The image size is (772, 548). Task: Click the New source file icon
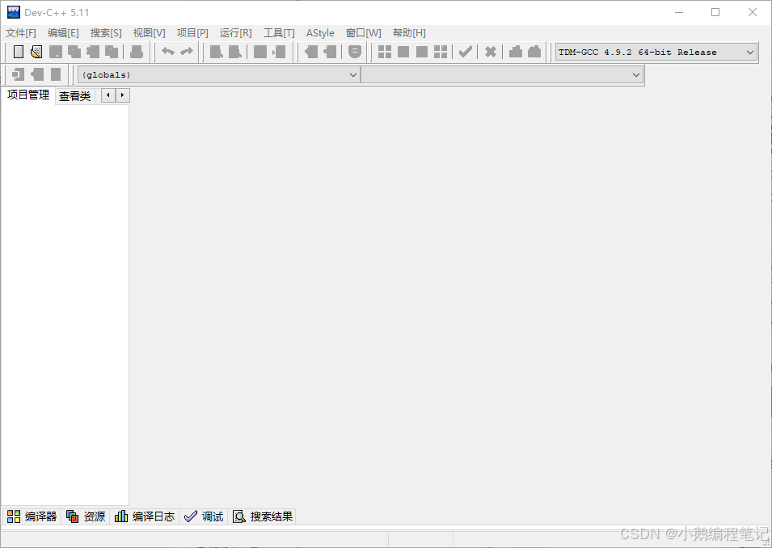click(x=19, y=52)
